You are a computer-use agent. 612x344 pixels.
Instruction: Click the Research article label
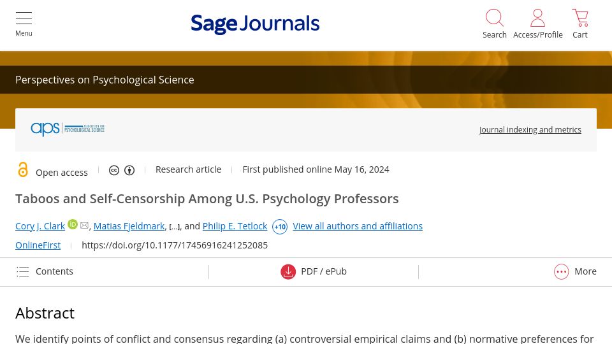pyautogui.click(x=188, y=169)
